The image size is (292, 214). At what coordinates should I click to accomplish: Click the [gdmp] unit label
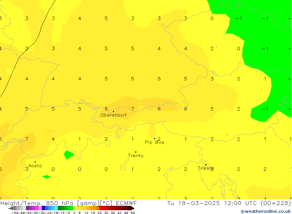[89, 203]
